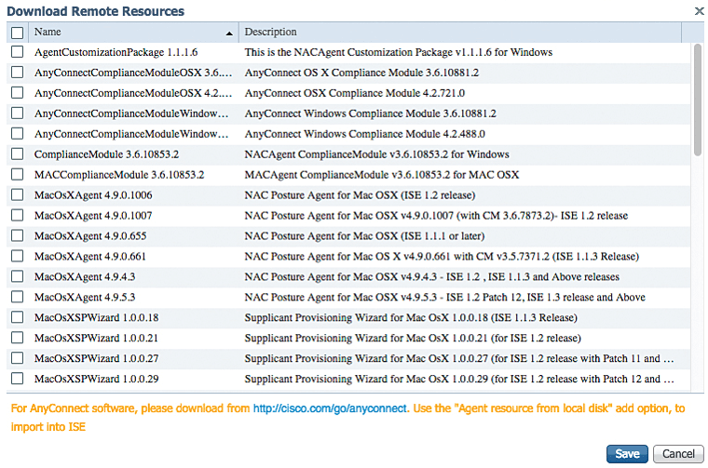Check MacOsXSPWizard 1.0.0.29 checkbox
Viewport: 708px width, 468px height.
(x=17, y=380)
